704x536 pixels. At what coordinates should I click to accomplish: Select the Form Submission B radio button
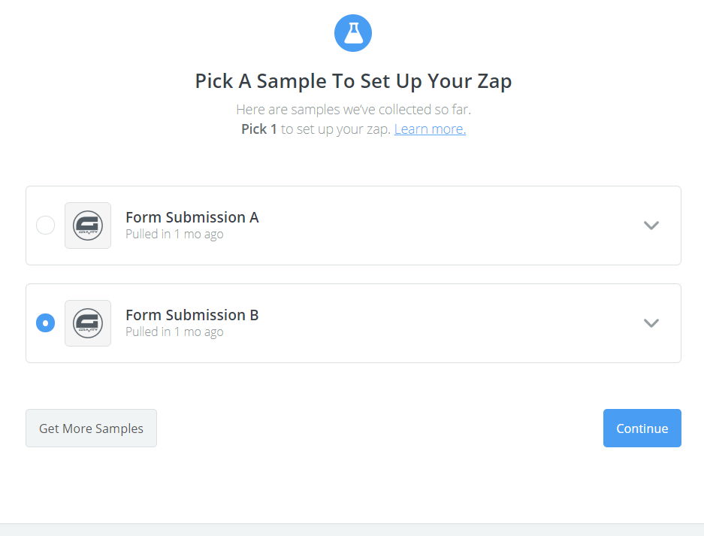[x=46, y=323]
